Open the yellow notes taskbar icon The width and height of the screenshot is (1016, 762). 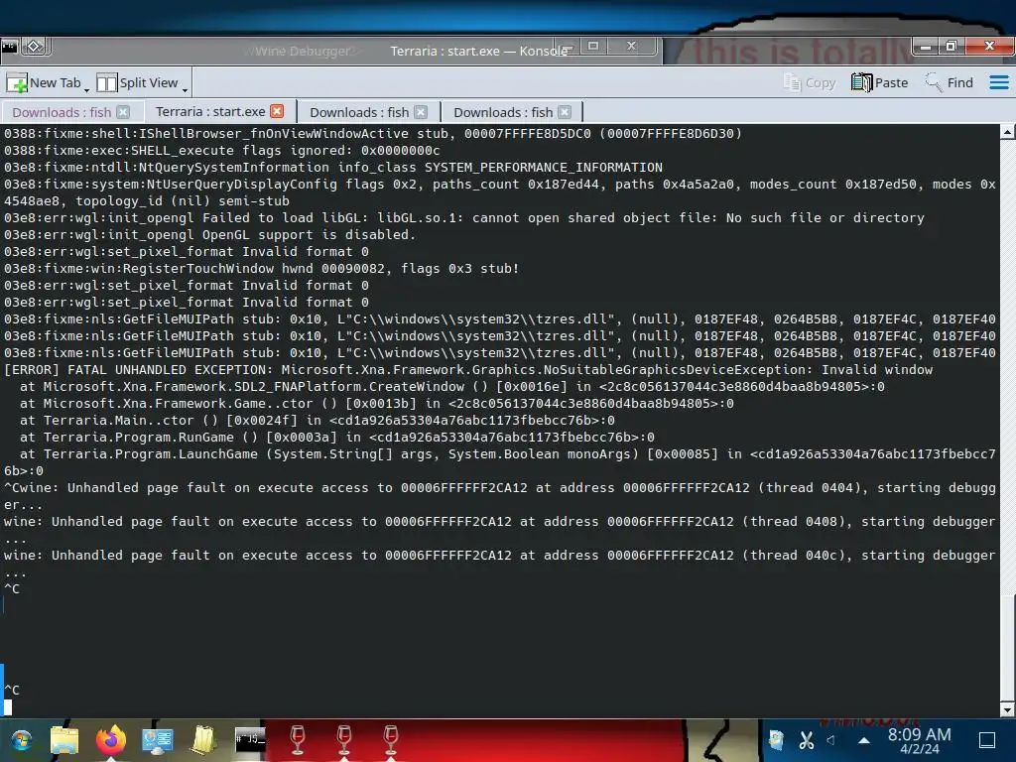click(203, 739)
